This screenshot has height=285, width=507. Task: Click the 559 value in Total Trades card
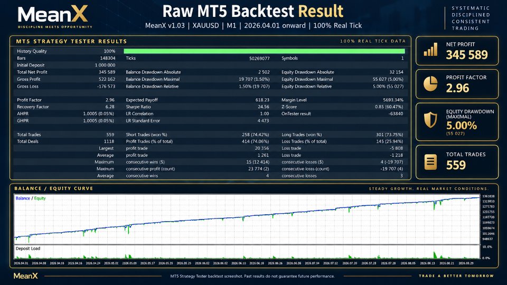coord(456,165)
